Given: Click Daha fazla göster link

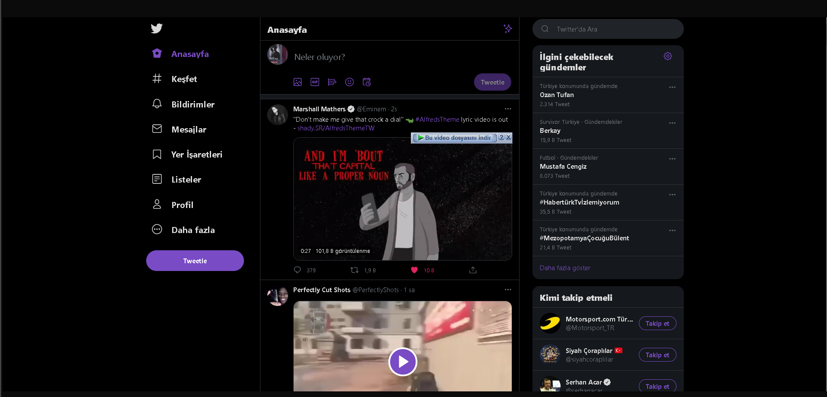Looking at the screenshot, I should click(565, 268).
